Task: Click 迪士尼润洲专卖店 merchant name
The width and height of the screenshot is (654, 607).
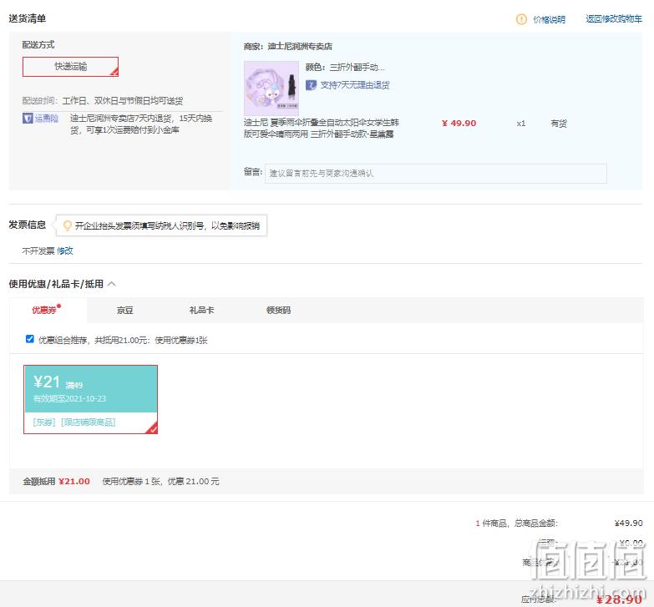Action: coord(300,46)
